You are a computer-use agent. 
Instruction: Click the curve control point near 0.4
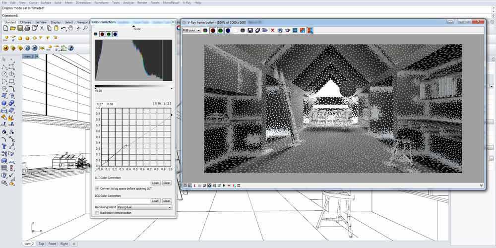pos(127,145)
